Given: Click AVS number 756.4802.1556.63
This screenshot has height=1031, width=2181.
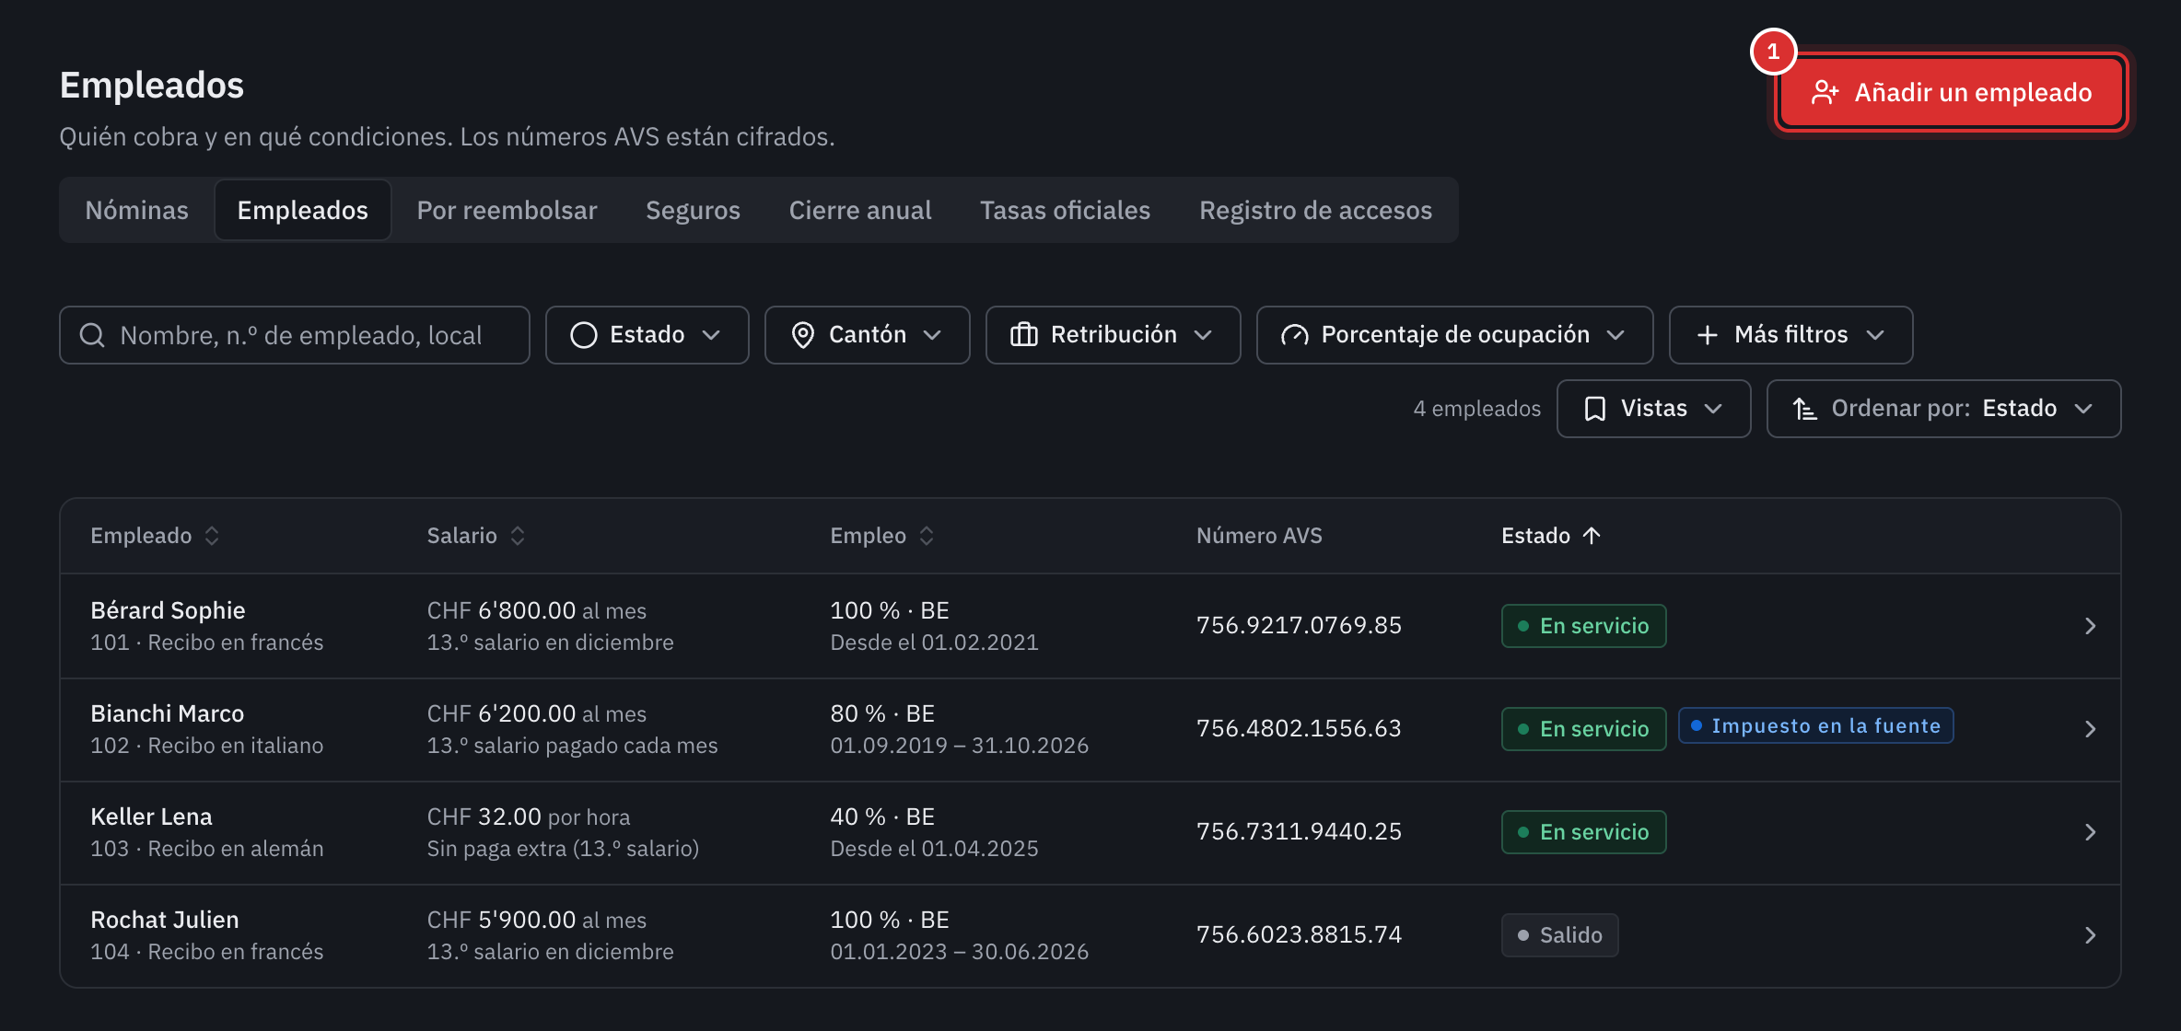Looking at the screenshot, I should 1299,729.
